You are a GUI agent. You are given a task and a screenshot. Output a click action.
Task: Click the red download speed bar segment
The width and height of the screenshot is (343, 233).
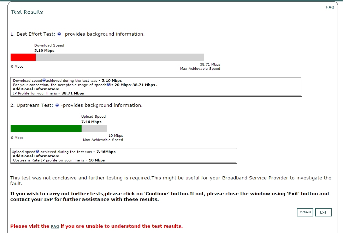(23, 57)
